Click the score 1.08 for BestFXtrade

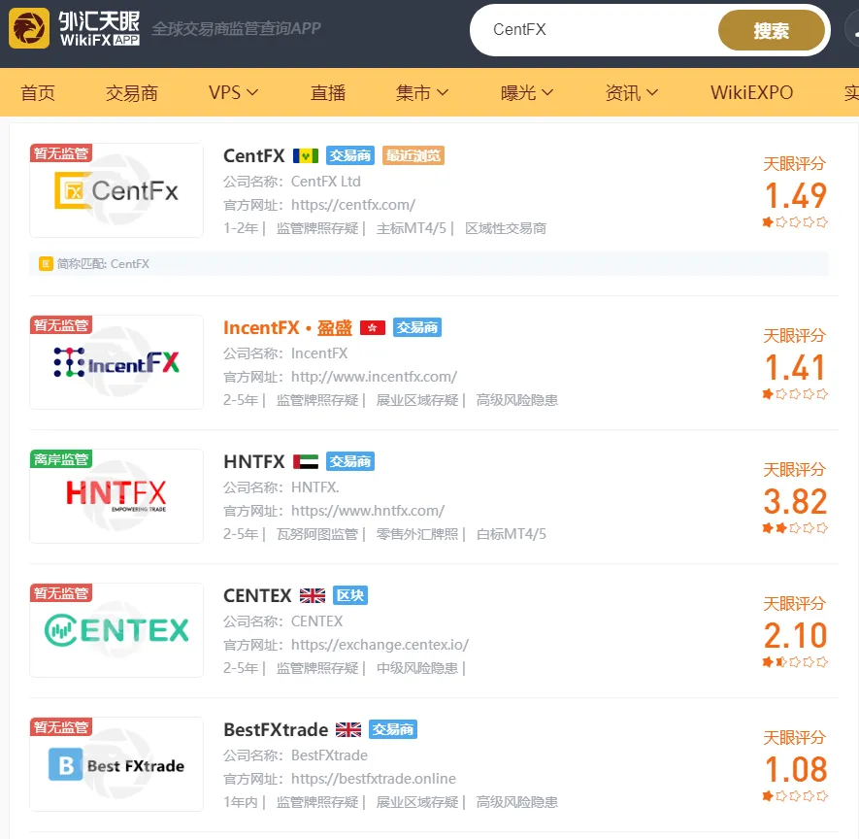795,769
